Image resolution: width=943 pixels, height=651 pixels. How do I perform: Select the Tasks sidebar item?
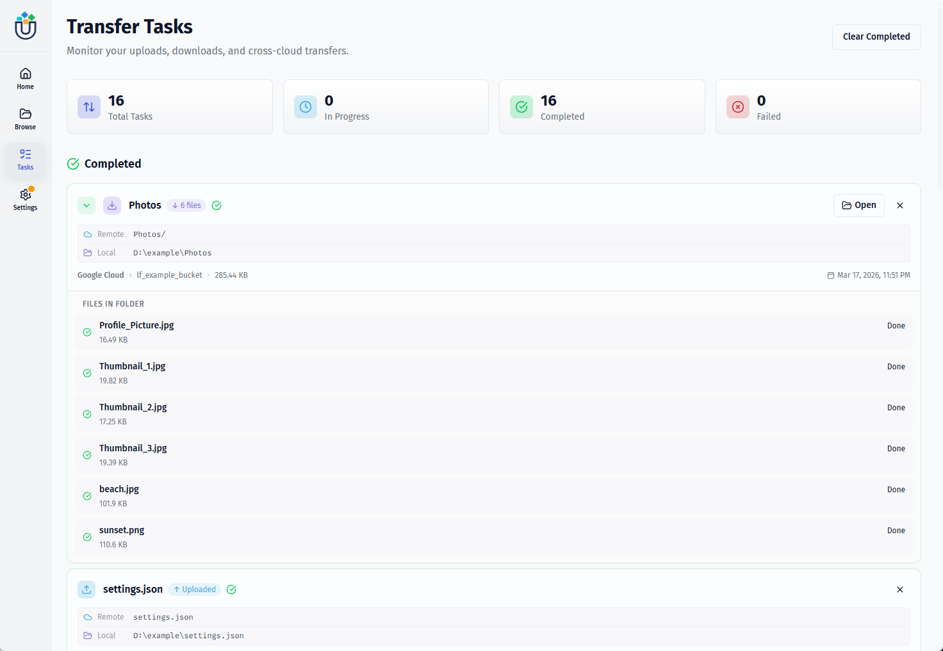coord(26,159)
